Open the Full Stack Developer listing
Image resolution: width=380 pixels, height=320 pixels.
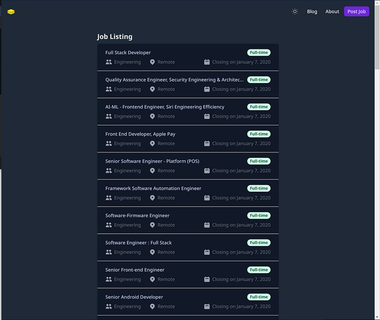click(x=128, y=52)
